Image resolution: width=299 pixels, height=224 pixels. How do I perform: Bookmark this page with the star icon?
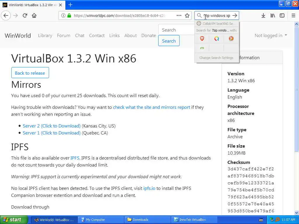coord(187,15)
